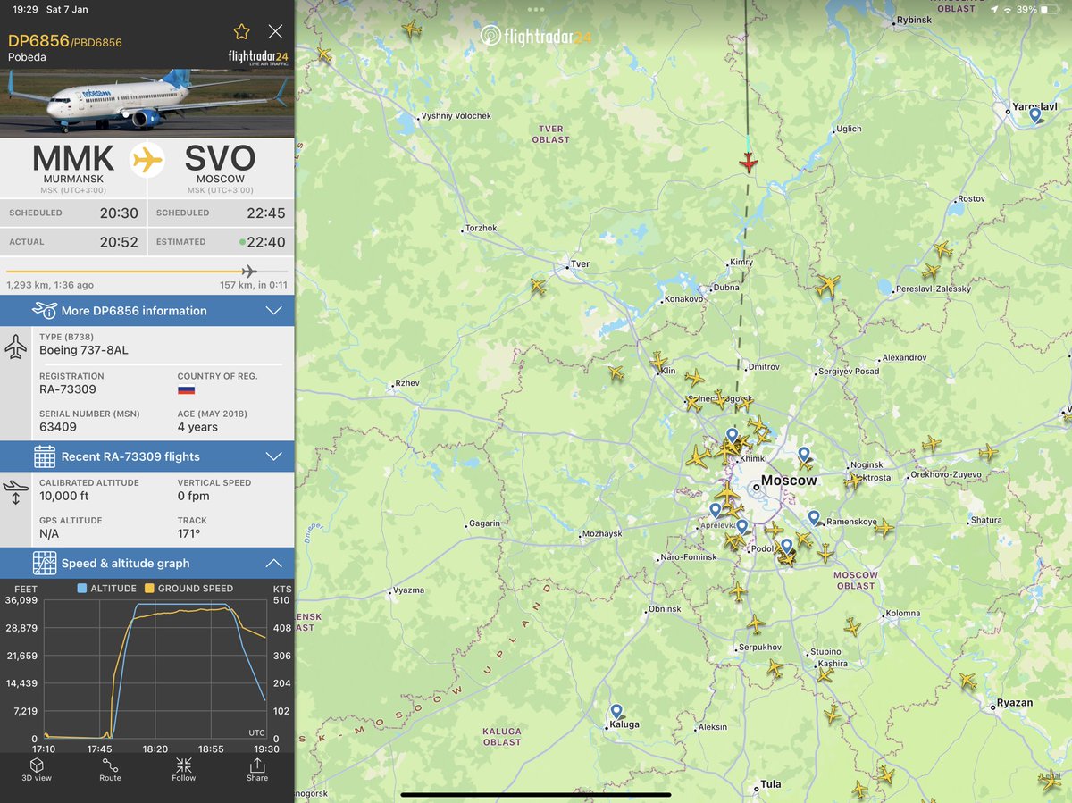Click the iOS home indicator bar

(x=536, y=794)
